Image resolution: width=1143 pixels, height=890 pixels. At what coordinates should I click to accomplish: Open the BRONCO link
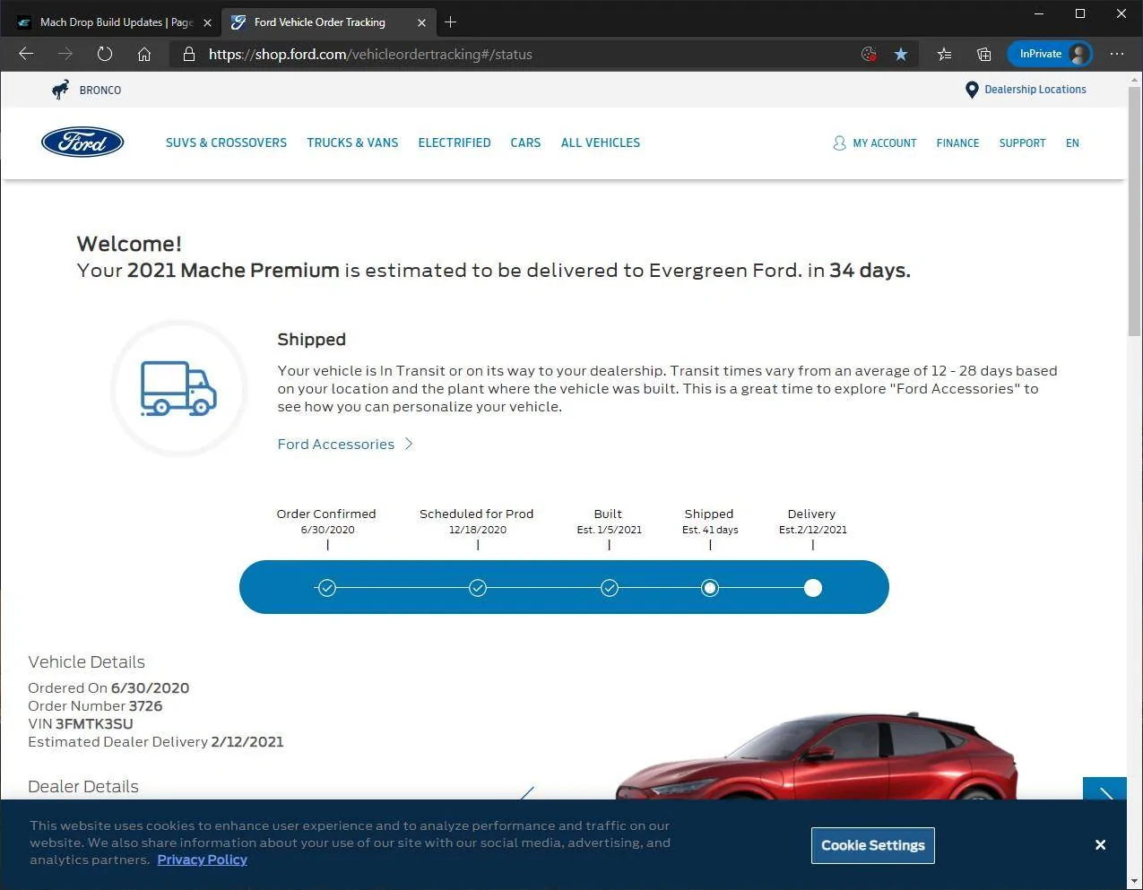click(100, 91)
